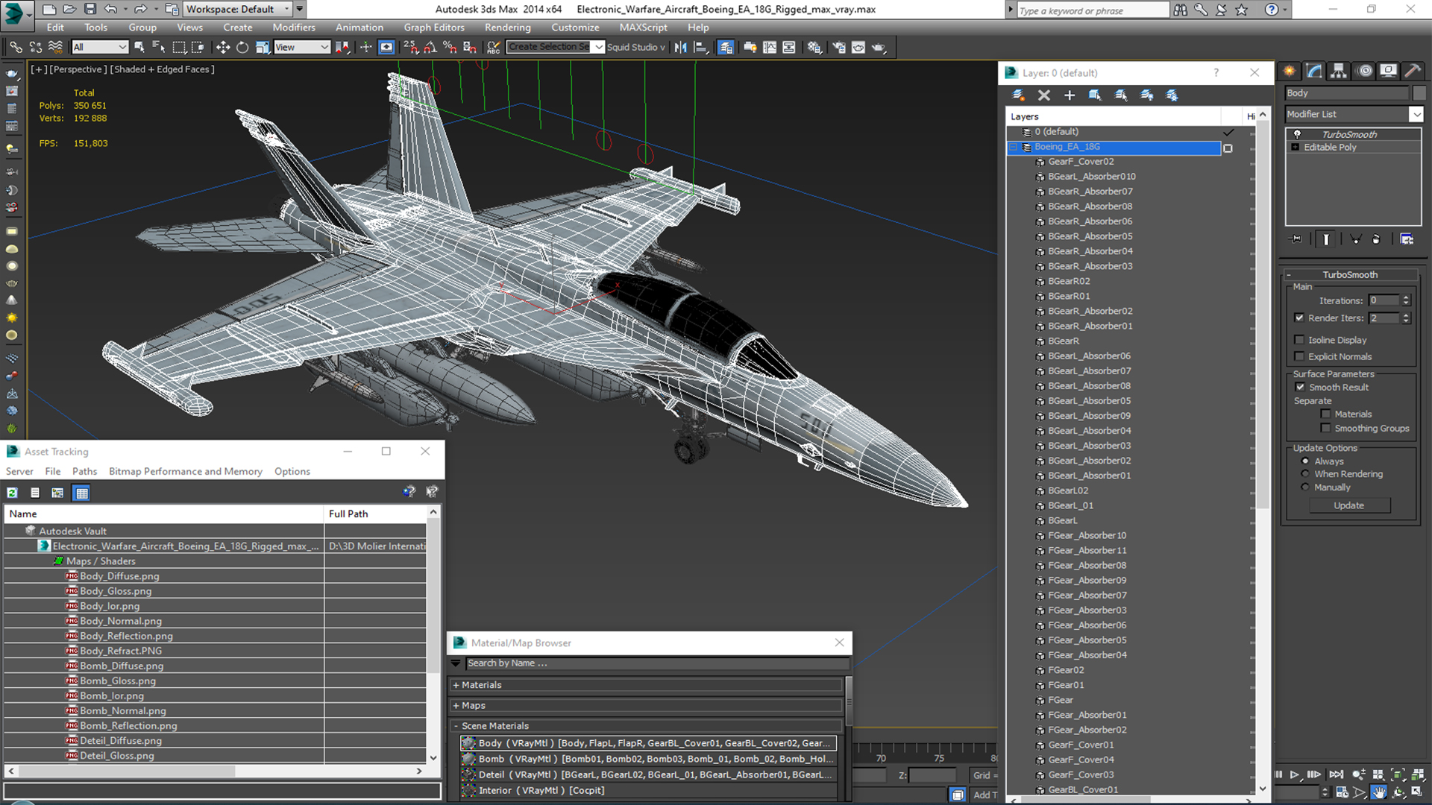1432x805 pixels.
Task: Open the Utilities hammer panel tab
Action: (1412, 71)
